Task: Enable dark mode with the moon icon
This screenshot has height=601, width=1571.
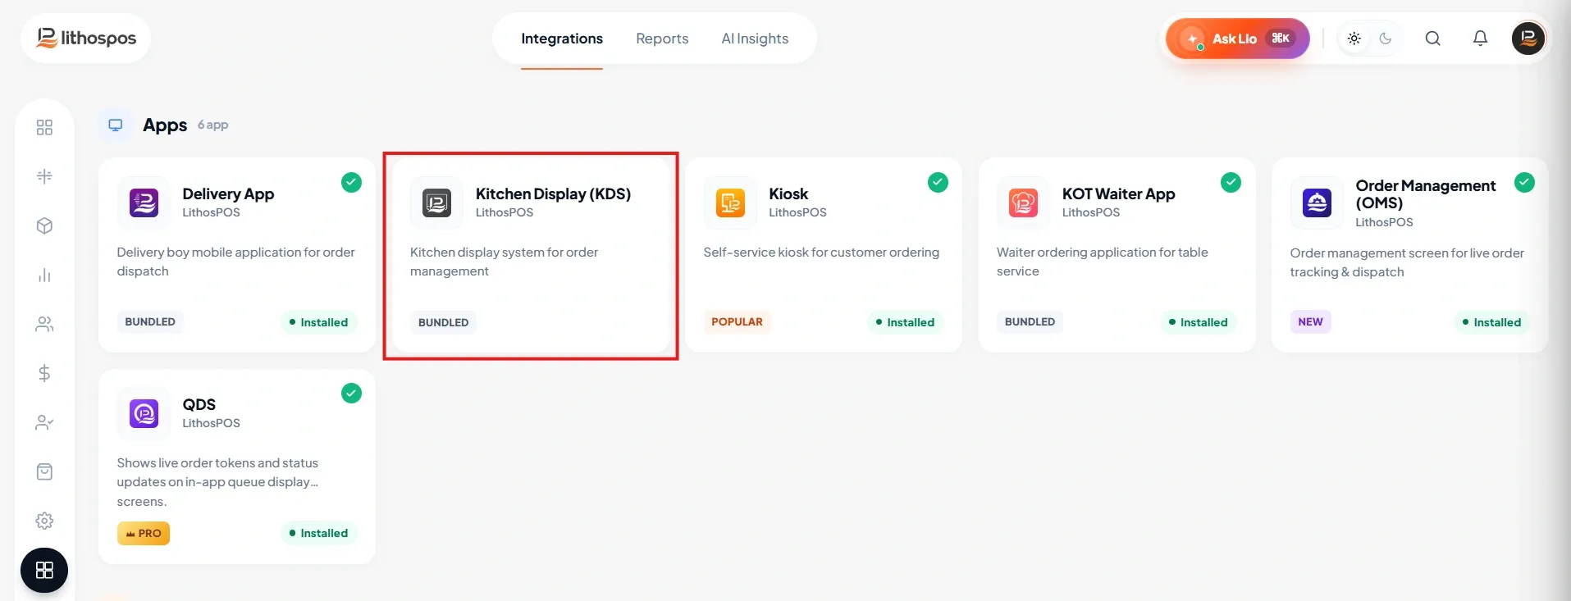Action: coord(1386,39)
